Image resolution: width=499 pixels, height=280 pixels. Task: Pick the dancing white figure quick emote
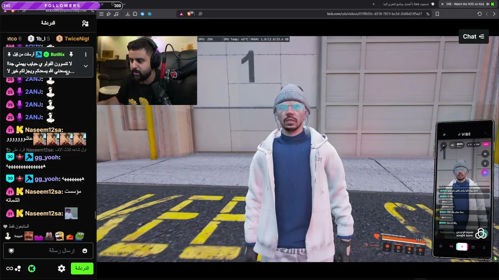pos(8,236)
